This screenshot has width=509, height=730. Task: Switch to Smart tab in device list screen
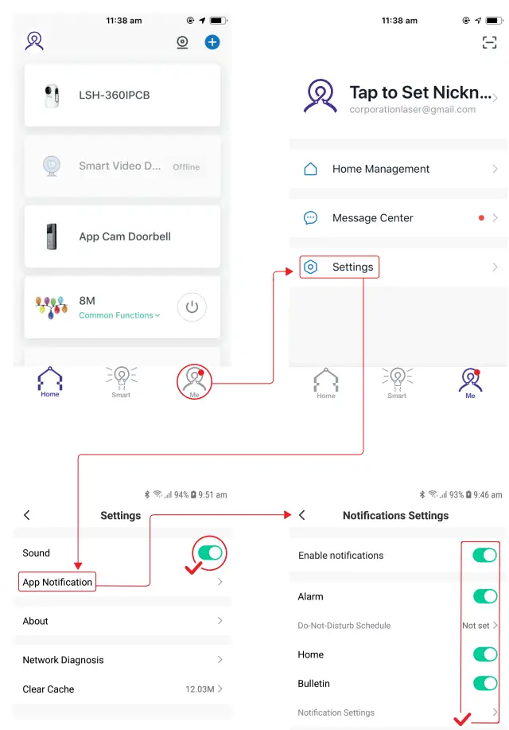[x=121, y=382]
